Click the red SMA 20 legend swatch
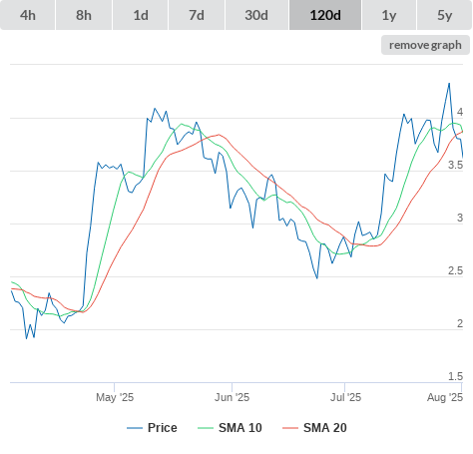 (290, 428)
